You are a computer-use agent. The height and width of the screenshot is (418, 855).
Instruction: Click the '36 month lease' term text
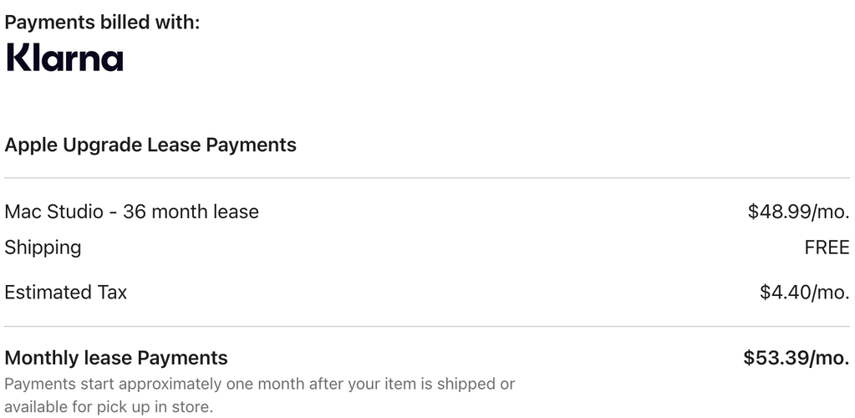click(x=191, y=212)
